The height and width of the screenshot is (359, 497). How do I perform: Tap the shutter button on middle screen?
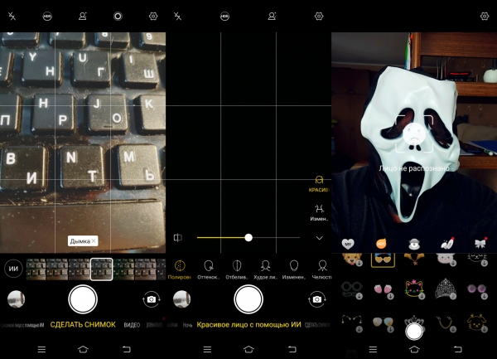click(x=248, y=299)
